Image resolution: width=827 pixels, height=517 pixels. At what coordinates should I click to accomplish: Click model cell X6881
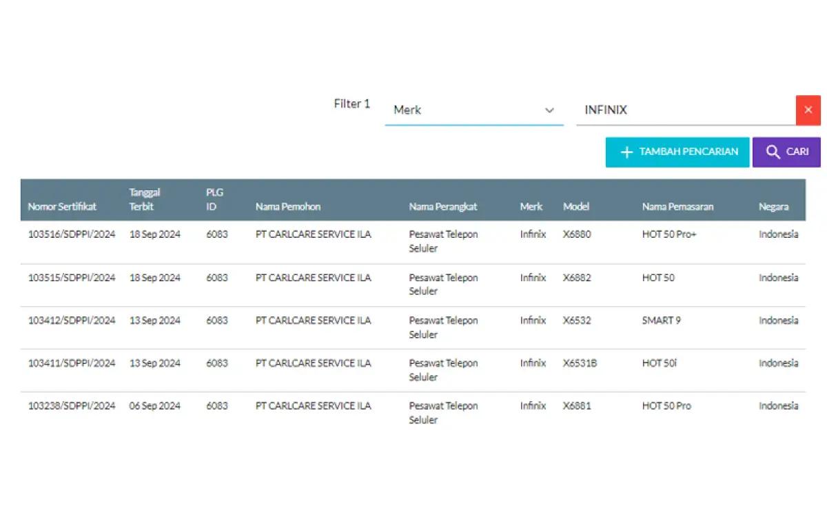(x=577, y=406)
